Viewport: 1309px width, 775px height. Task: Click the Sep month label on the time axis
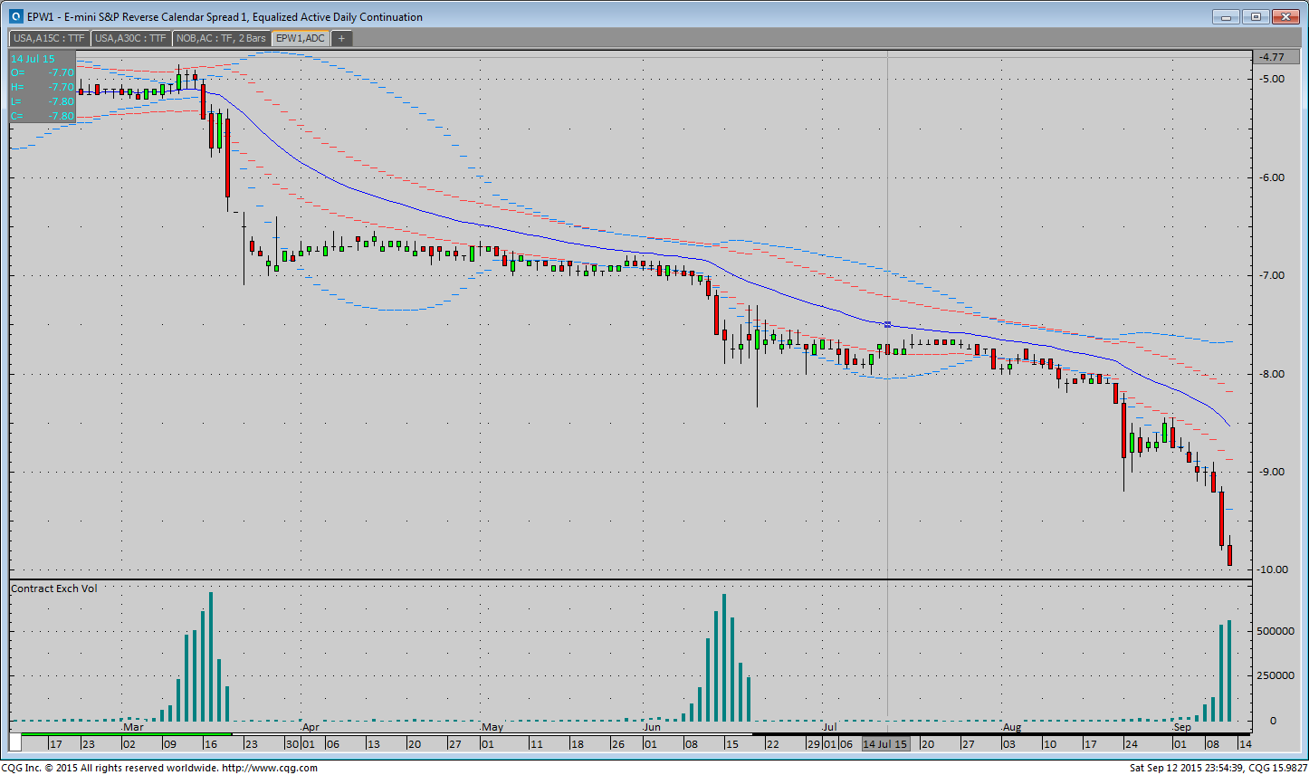1182,727
